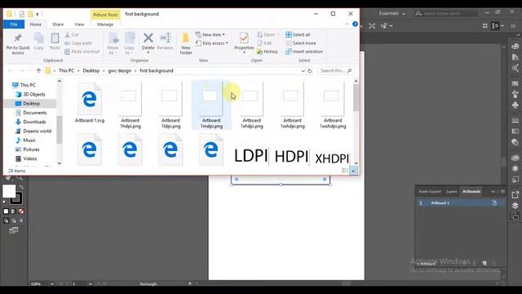Click the Open button in ribbon
The width and height of the screenshot is (522, 294).
(268, 34)
